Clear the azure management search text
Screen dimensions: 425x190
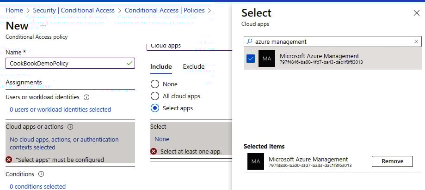pos(416,42)
